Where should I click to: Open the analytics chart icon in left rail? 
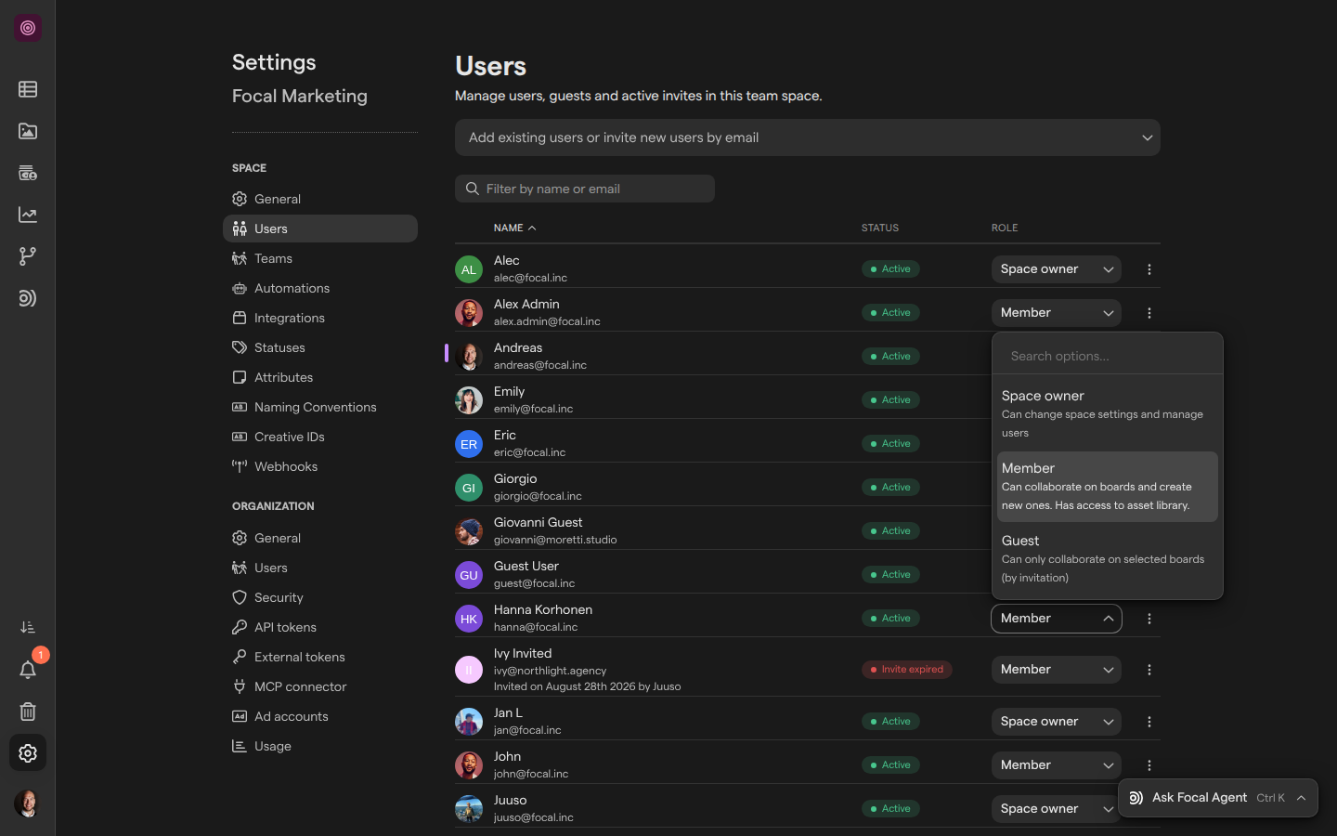pos(28,215)
